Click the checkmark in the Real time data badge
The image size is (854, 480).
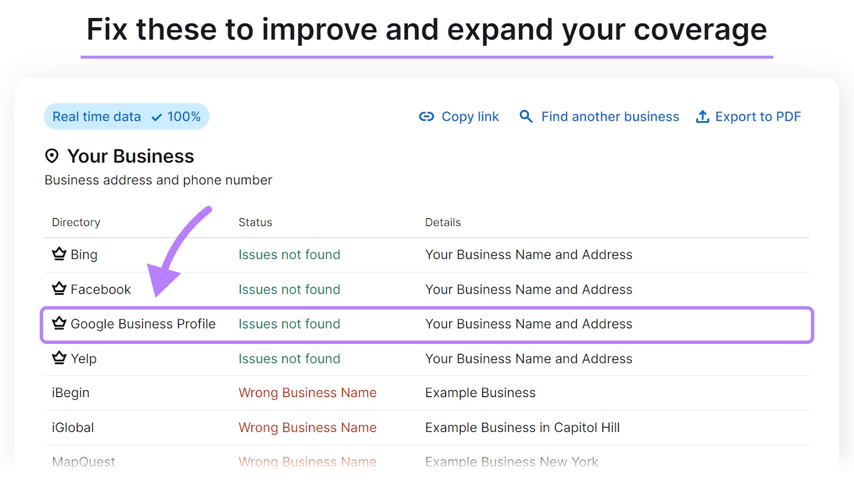point(156,117)
